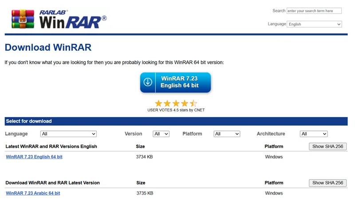Open the Platform filter dropdown

(227, 134)
